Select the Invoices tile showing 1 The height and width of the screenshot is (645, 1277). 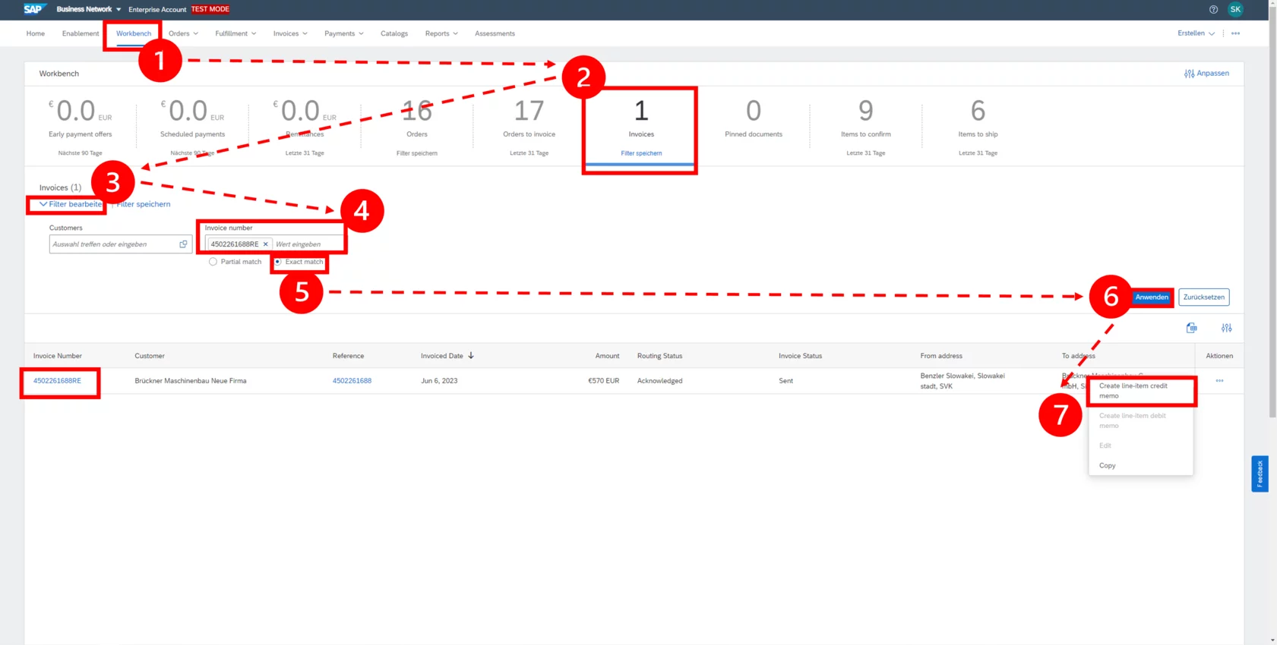(641, 127)
